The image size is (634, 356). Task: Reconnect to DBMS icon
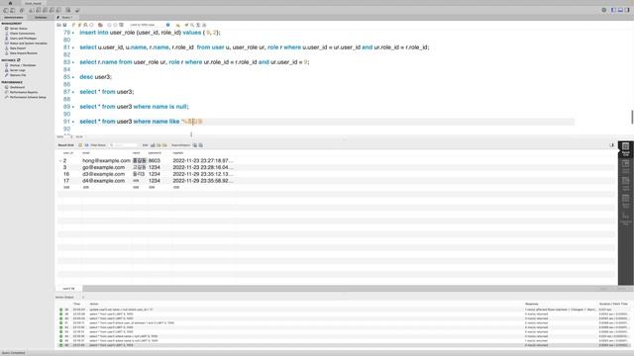tap(77, 10)
